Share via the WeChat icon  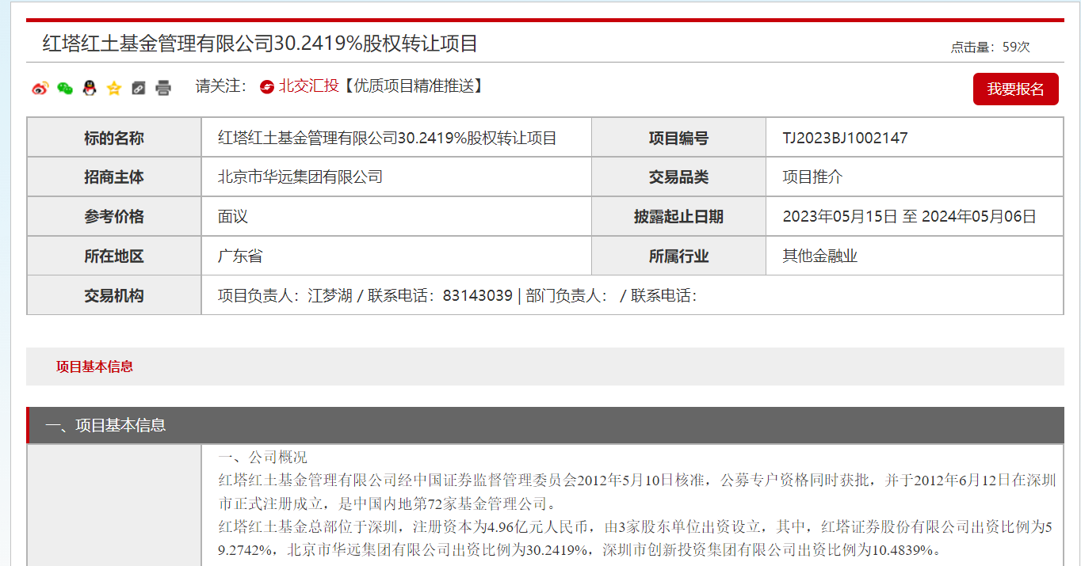click(65, 88)
